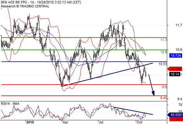This screenshot has height=124, width=183.
Task: Click the 70 level on RSI axis
Action: (180, 105)
